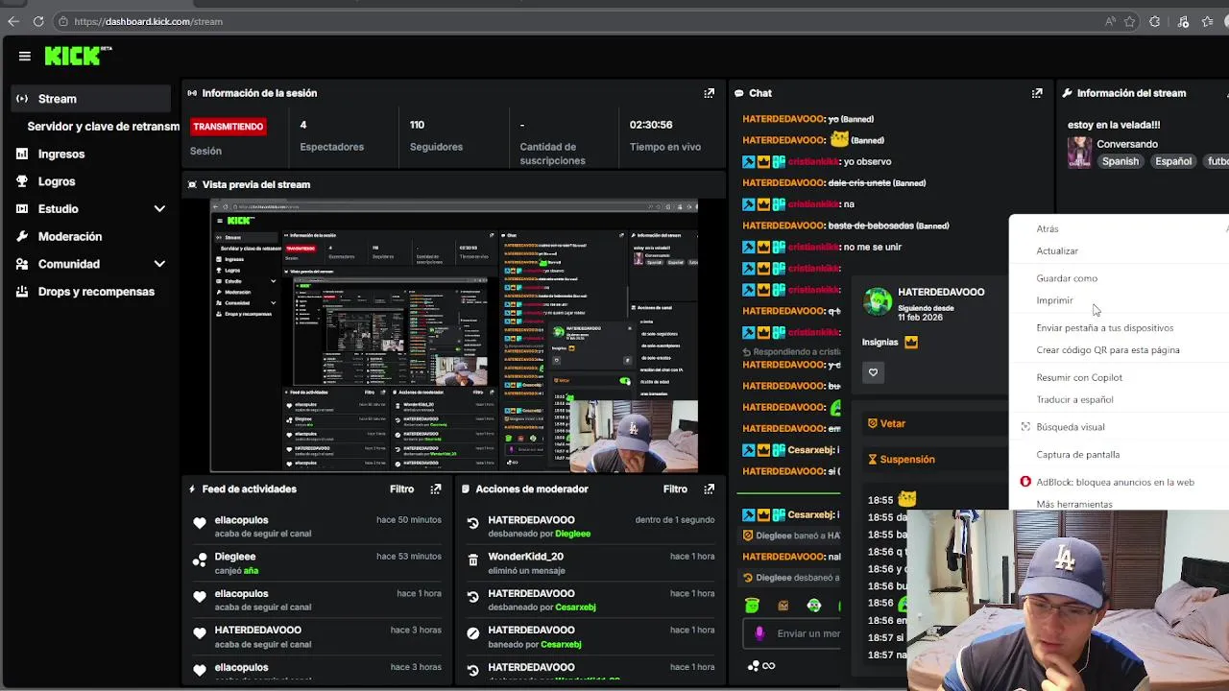Viewport: 1229px width, 691px height.
Task: Click the browser favorites star icon
Action: click(1131, 21)
